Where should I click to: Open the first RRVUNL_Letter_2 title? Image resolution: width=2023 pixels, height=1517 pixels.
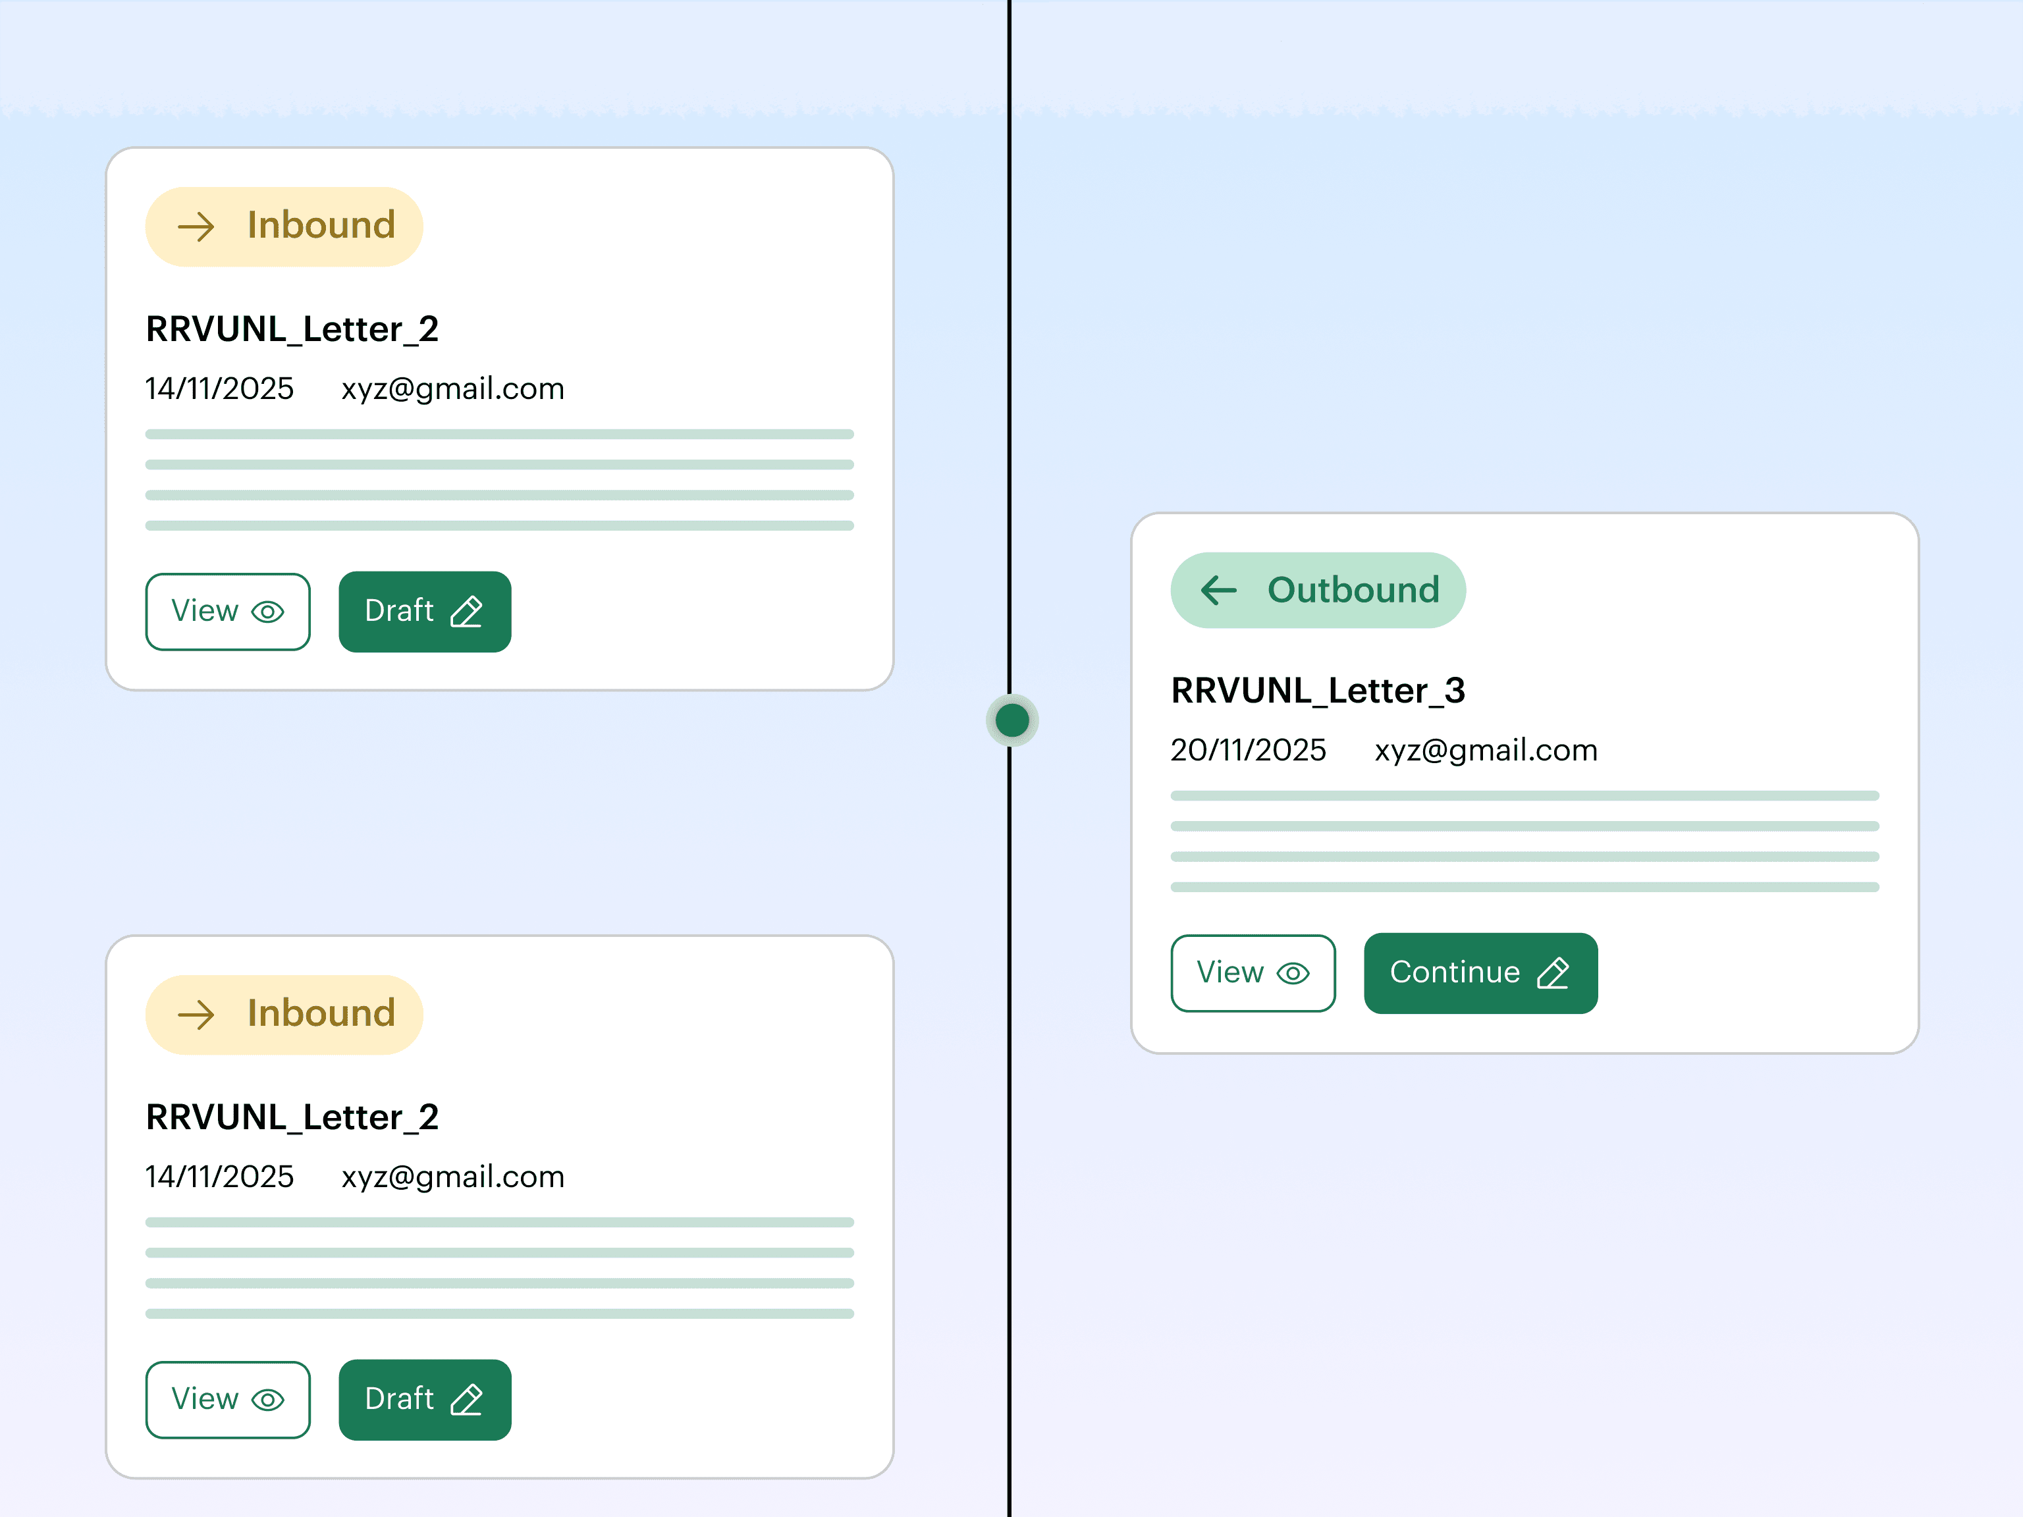[292, 329]
